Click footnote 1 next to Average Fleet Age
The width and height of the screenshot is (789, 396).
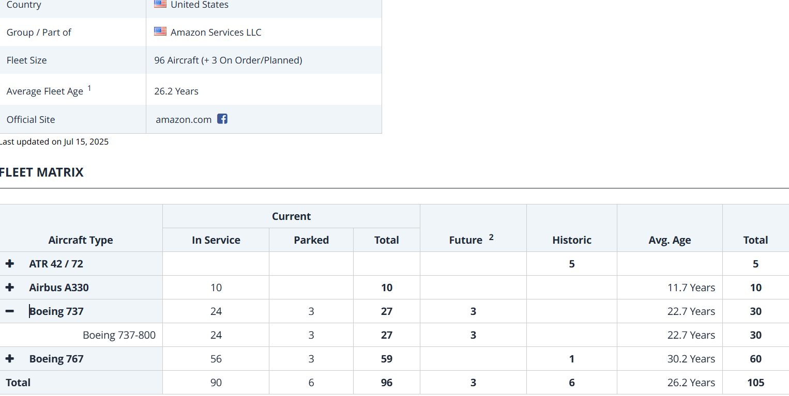tap(89, 88)
